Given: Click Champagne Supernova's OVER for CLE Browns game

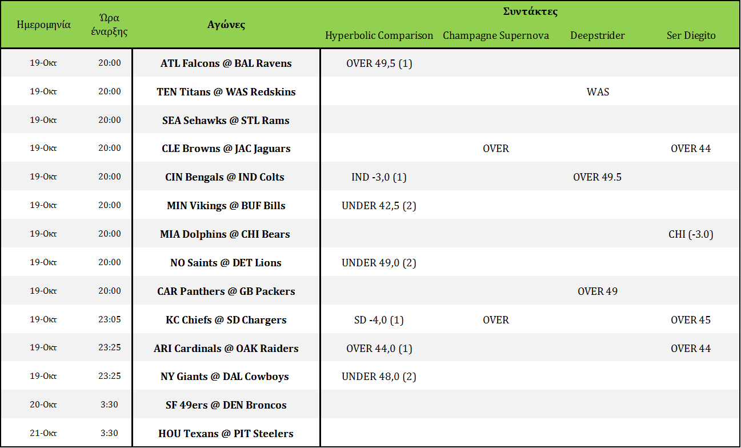Looking at the screenshot, I should pos(496,149).
